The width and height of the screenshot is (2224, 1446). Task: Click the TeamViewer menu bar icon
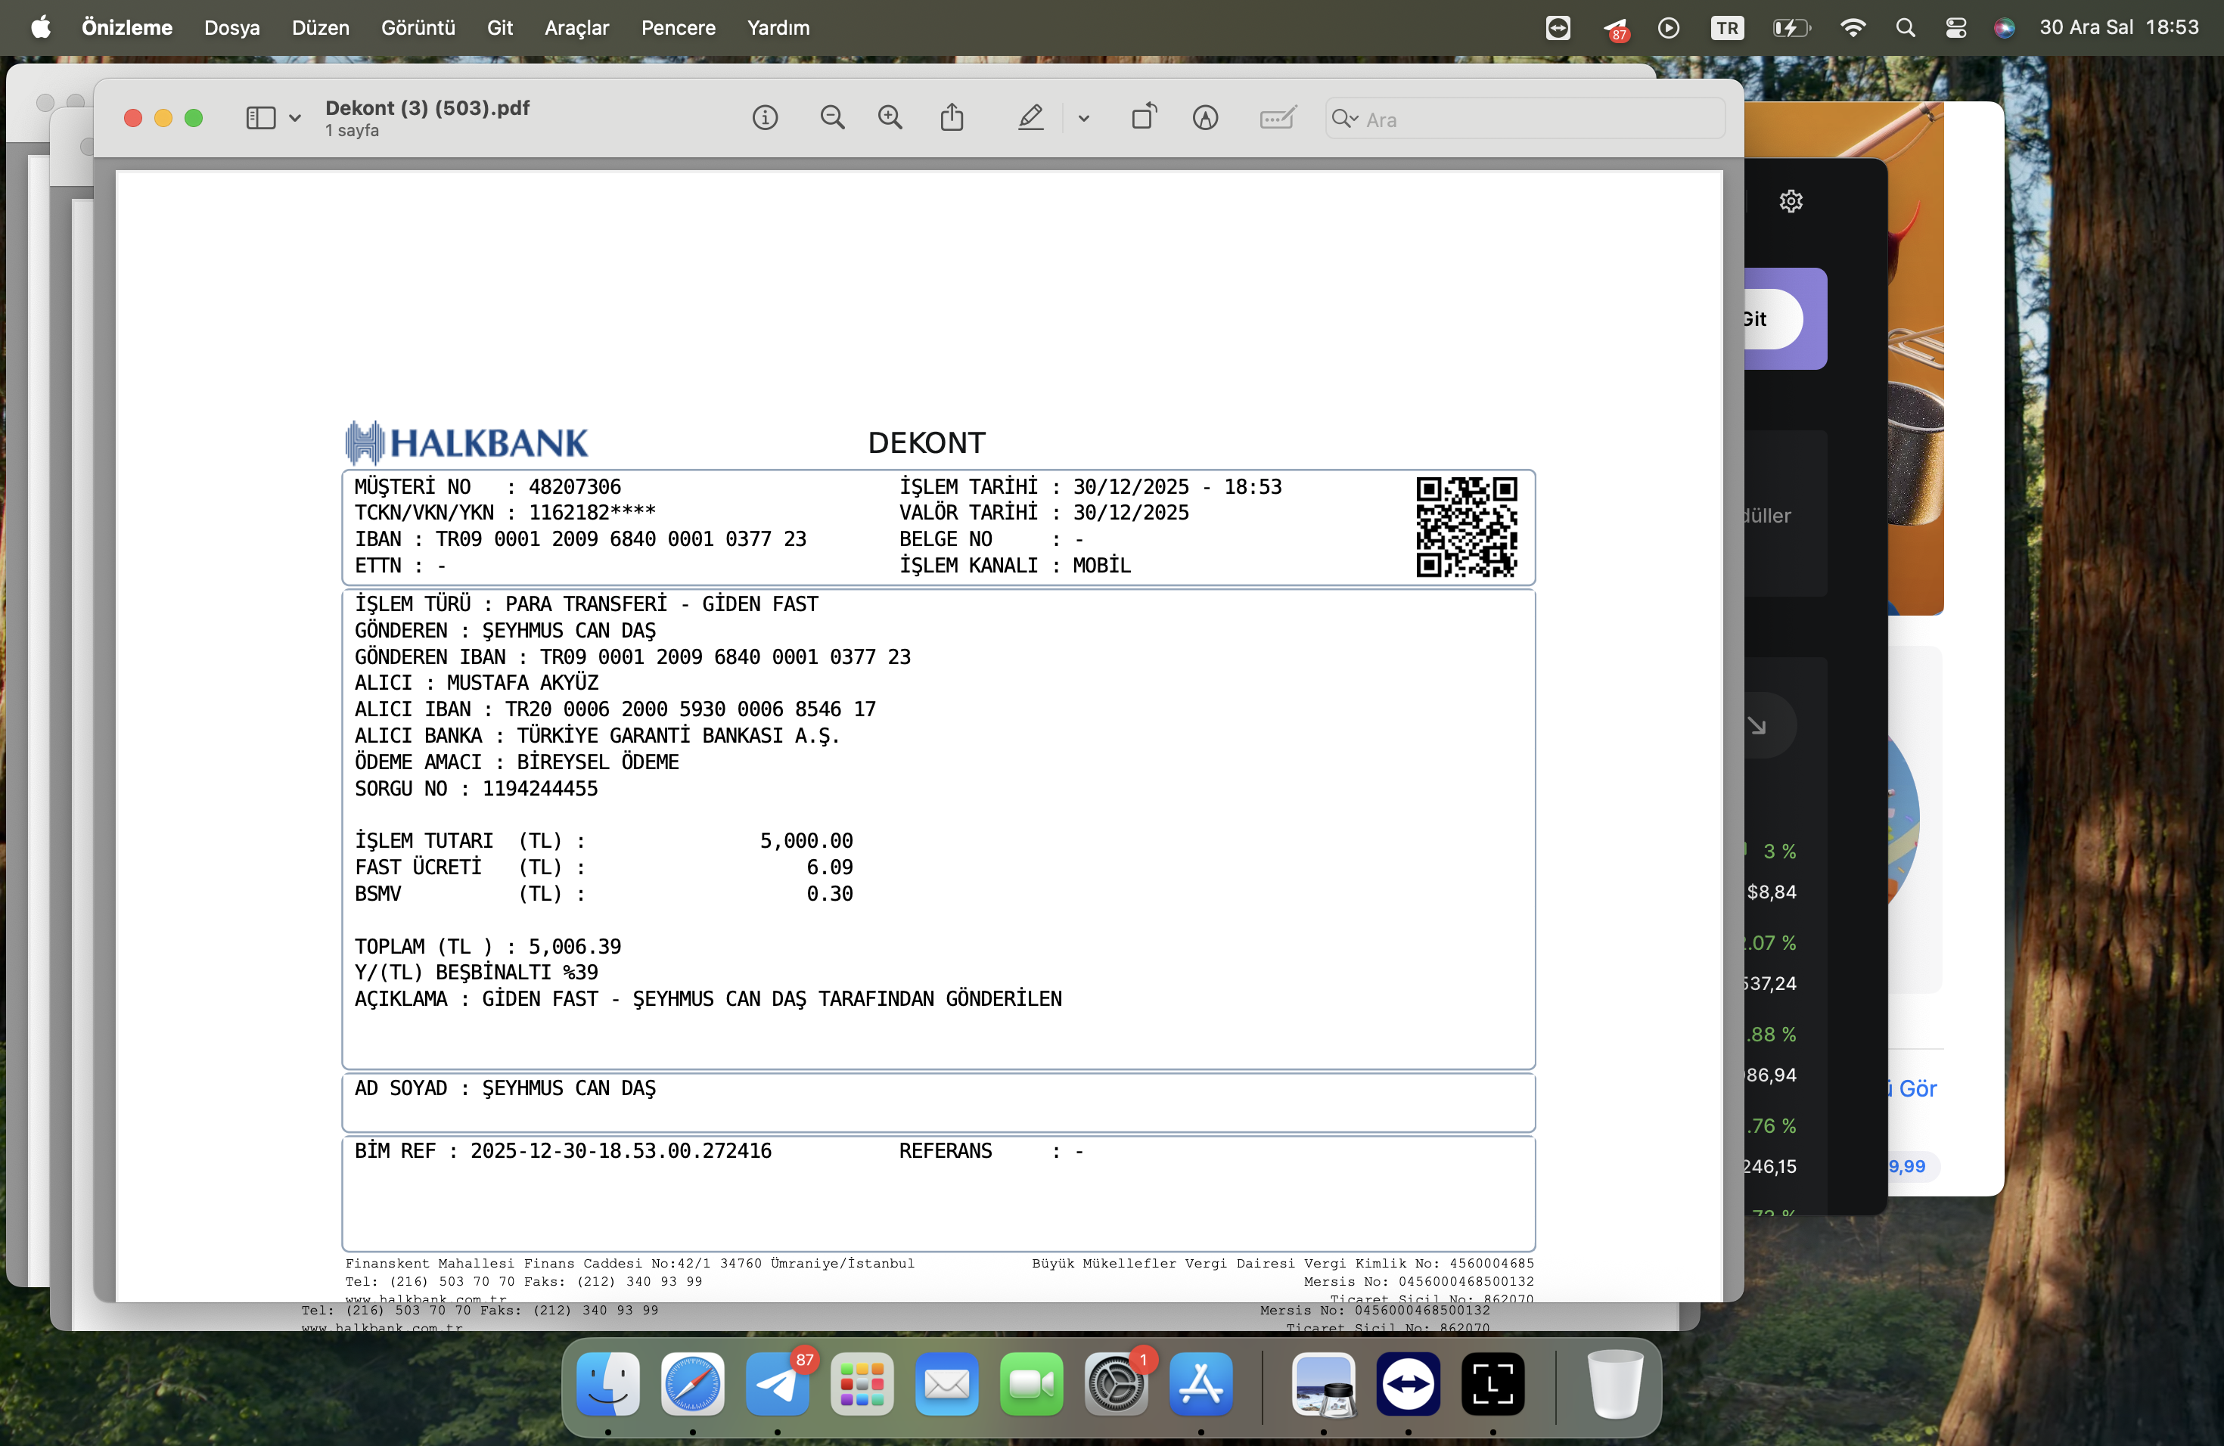click(1558, 28)
